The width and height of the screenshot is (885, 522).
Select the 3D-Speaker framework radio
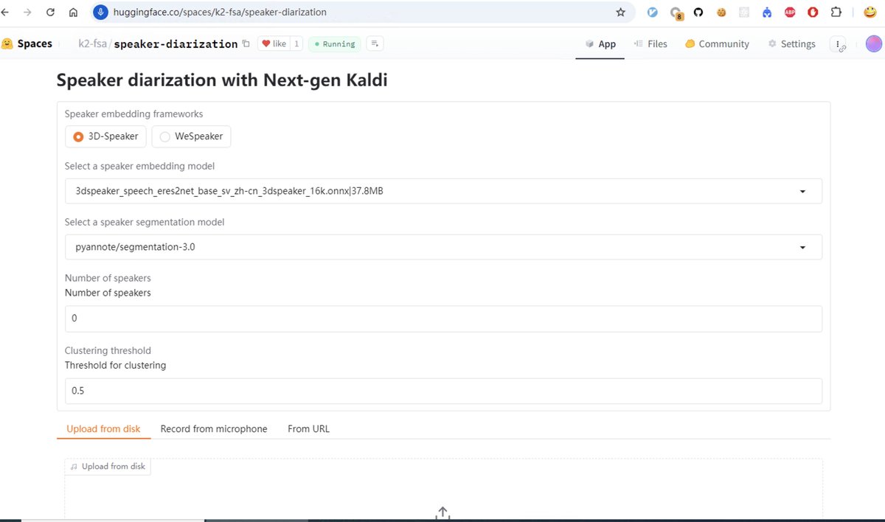point(106,136)
